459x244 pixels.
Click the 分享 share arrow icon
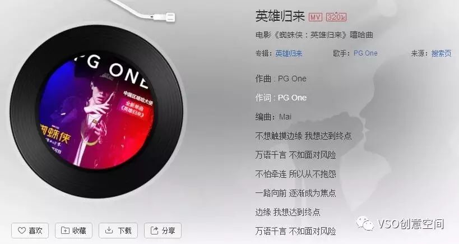coord(154,231)
